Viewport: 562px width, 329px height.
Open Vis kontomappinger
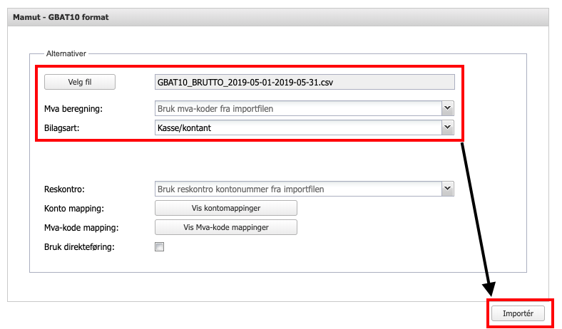click(225, 208)
